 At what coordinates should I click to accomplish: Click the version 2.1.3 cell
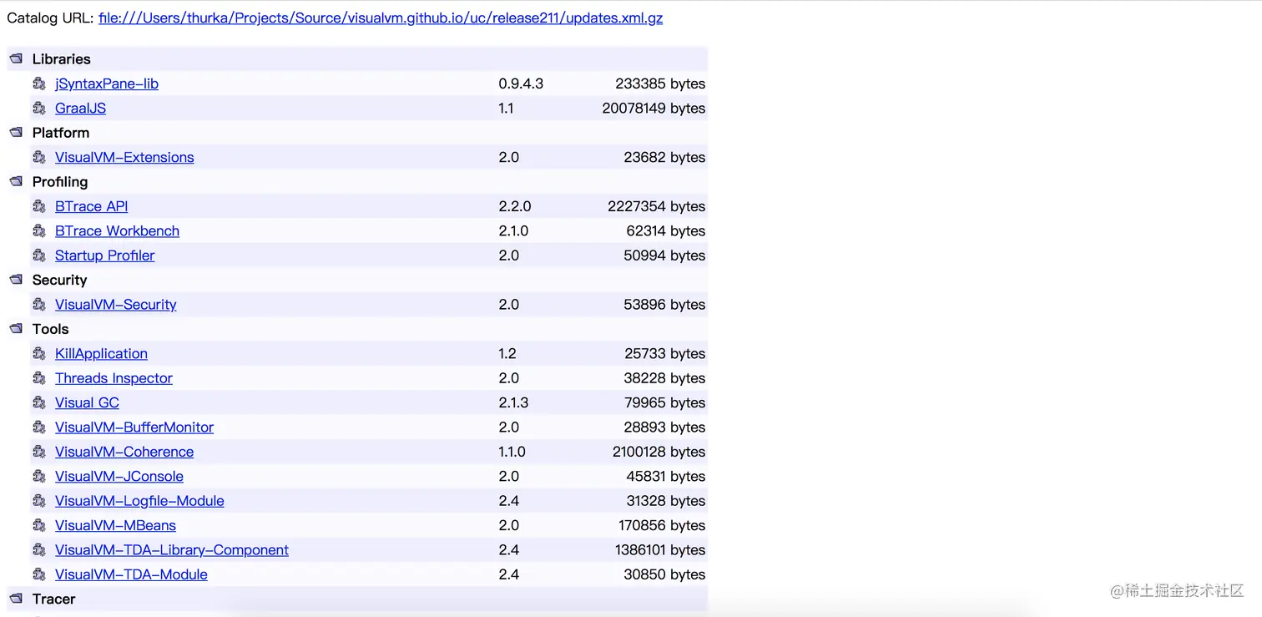tap(513, 402)
